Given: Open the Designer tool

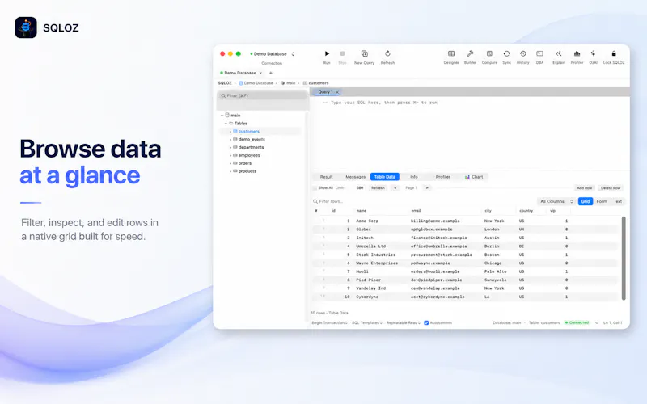Looking at the screenshot, I should point(451,53).
